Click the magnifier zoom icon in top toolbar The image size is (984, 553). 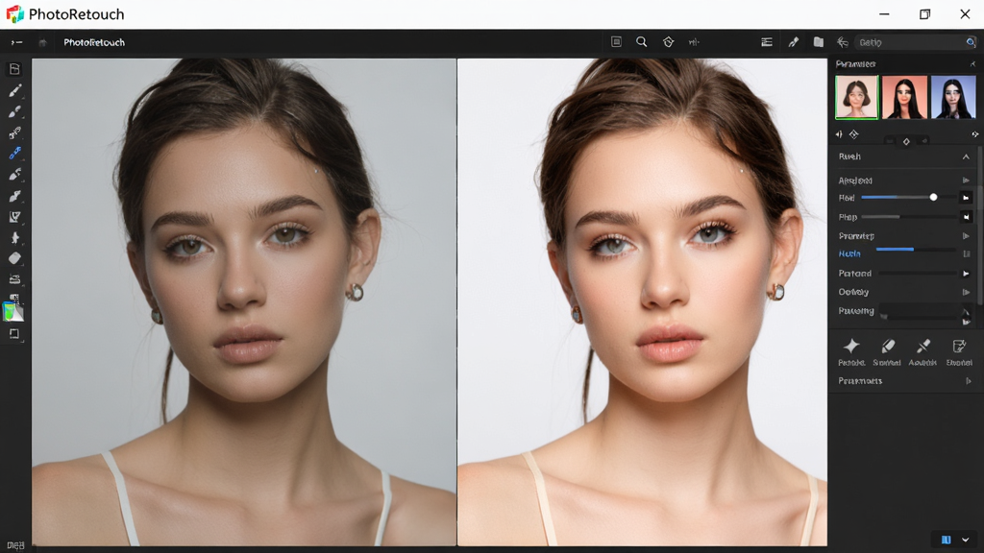tap(641, 42)
